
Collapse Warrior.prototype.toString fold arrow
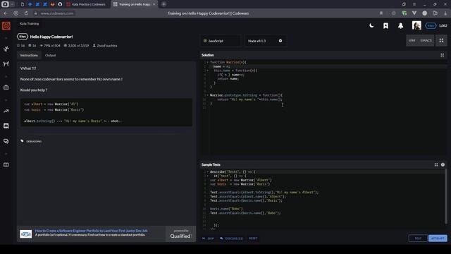click(207, 95)
